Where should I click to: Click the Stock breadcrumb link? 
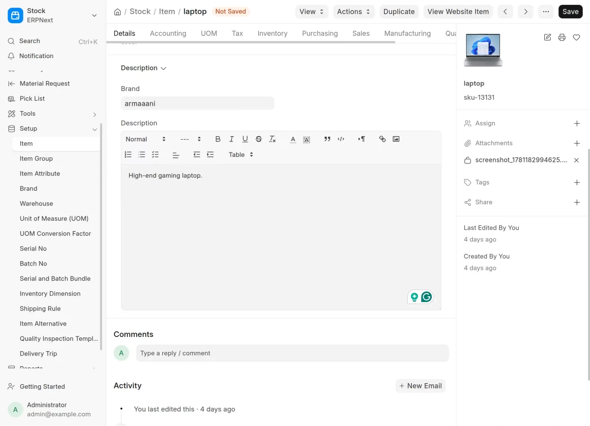(140, 11)
